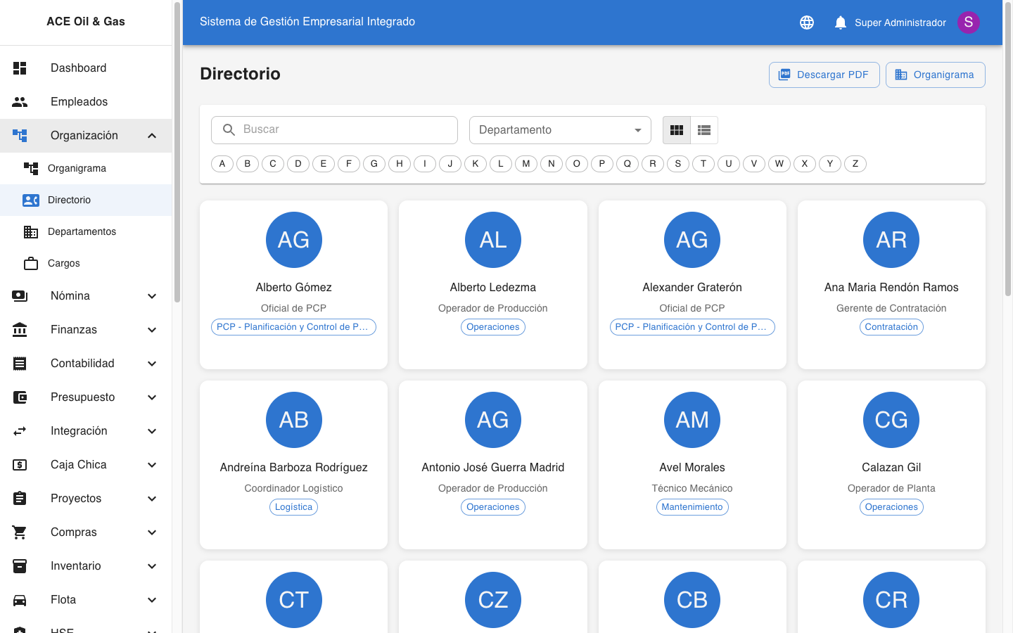Open the Departamento dropdown
The height and width of the screenshot is (633, 1013).
(x=560, y=130)
